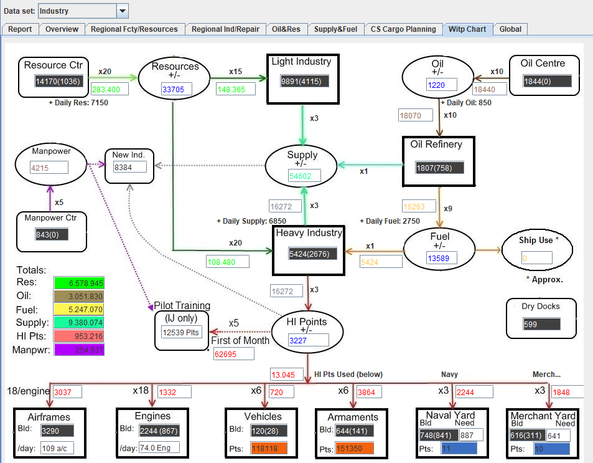
Task: Click the purple Manpwr total swatch
Action: (79, 350)
